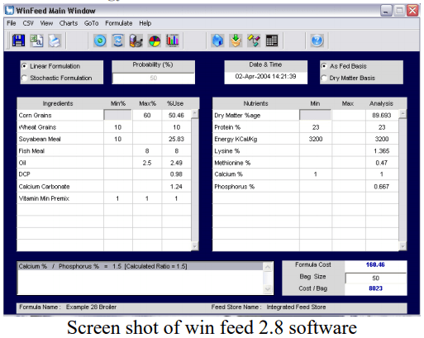Image resolution: width=424 pixels, height=338 pixels.
Task: Select As Fed Basis radio button
Action: pos(324,66)
